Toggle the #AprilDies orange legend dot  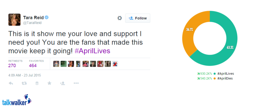pos(215,79)
